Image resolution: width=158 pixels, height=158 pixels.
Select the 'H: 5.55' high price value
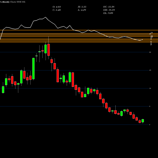click(82, 7)
